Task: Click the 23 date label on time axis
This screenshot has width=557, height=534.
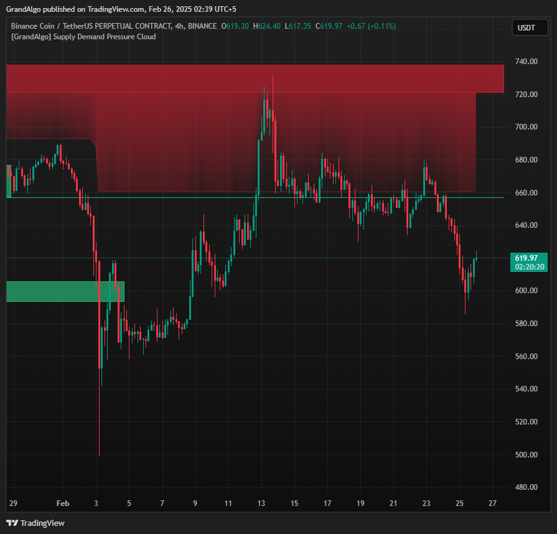Action: click(426, 504)
